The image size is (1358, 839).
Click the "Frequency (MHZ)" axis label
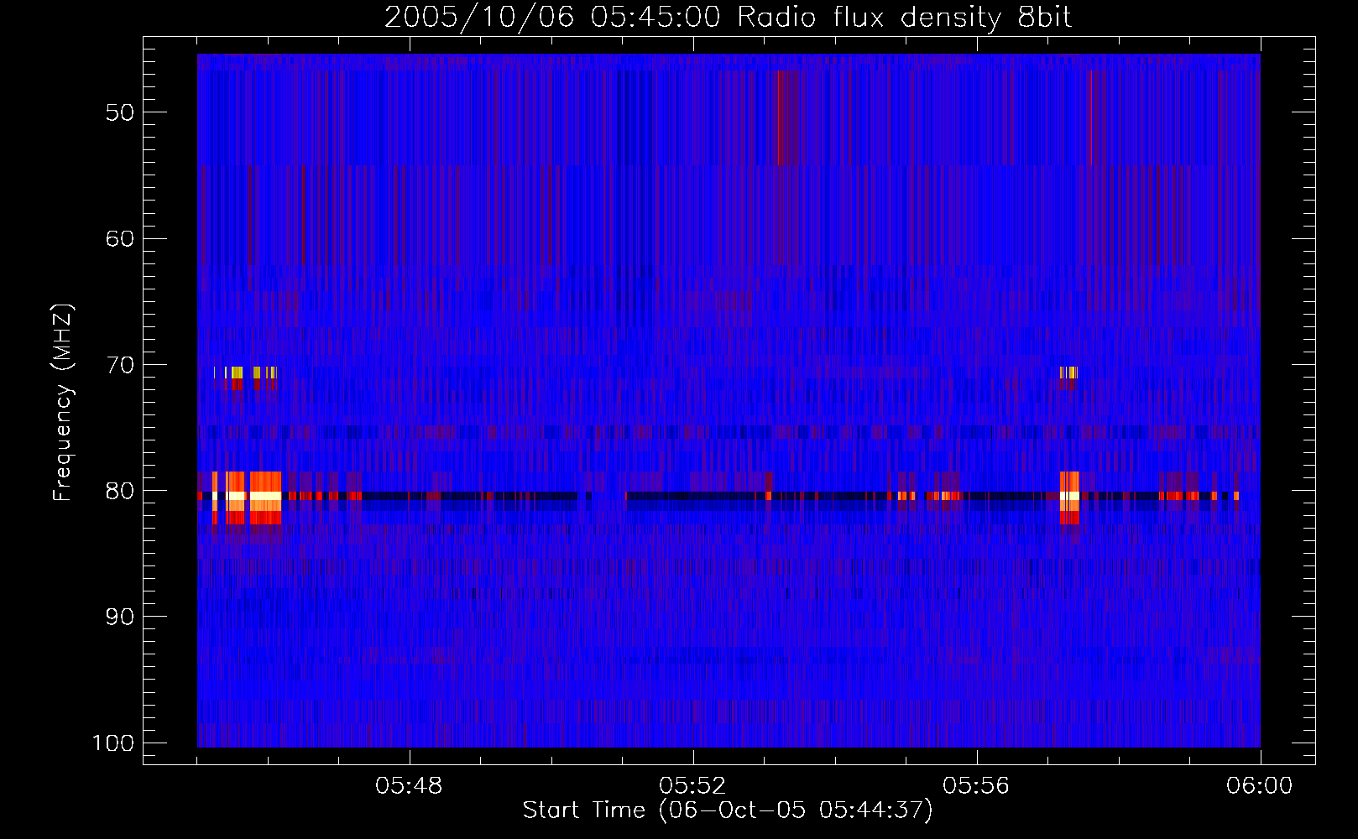(x=63, y=402)
